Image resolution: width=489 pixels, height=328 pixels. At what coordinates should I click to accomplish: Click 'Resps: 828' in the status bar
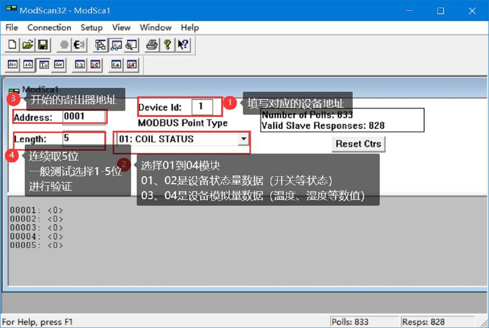(423, 322)
